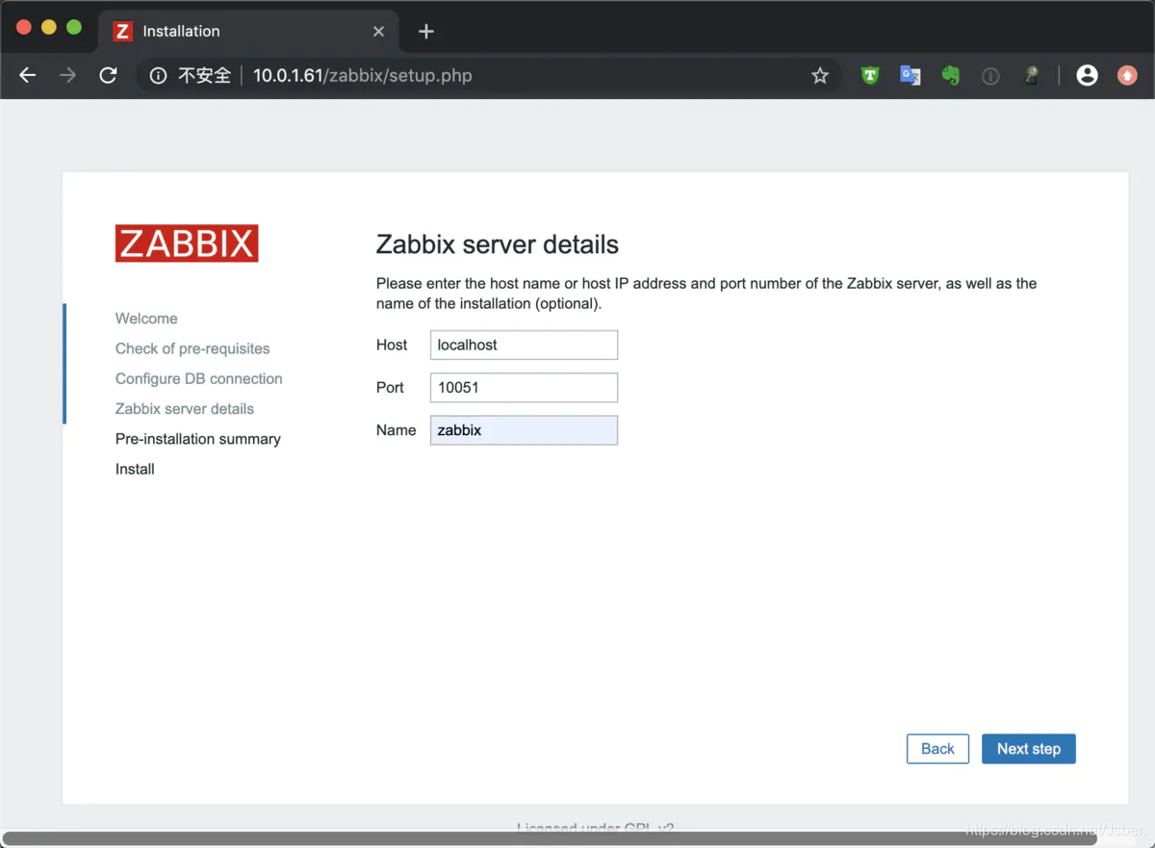Viewport: 1155px width, 848px height.
Task: Open site security info icon
Action: [x=159, y=75]
